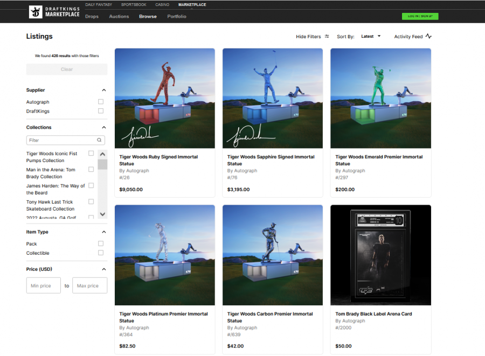
Task: Click the #/2000 edition number
Action: 343,327
